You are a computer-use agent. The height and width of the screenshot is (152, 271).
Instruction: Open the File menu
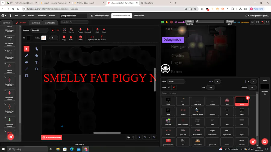tap(17, 16)
